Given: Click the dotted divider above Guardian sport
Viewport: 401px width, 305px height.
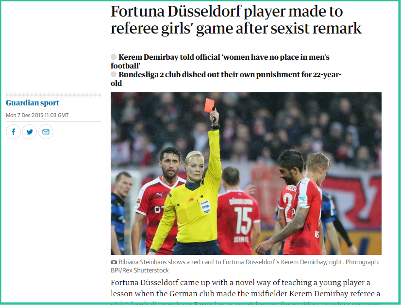Looking at the screenshot, I should coord(53,95).
